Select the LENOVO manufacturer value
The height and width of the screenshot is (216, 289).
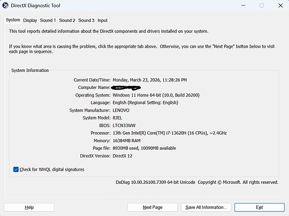121,111
